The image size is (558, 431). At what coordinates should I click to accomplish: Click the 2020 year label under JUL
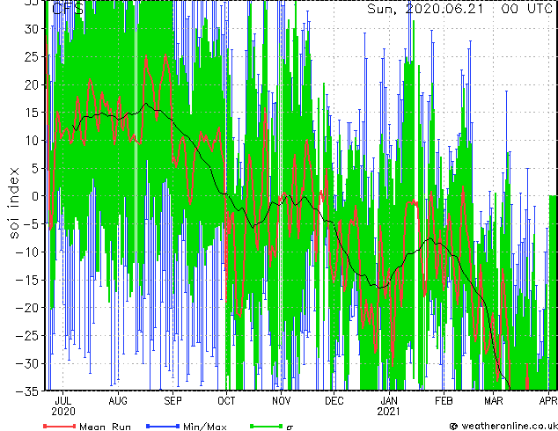(63, 412)
